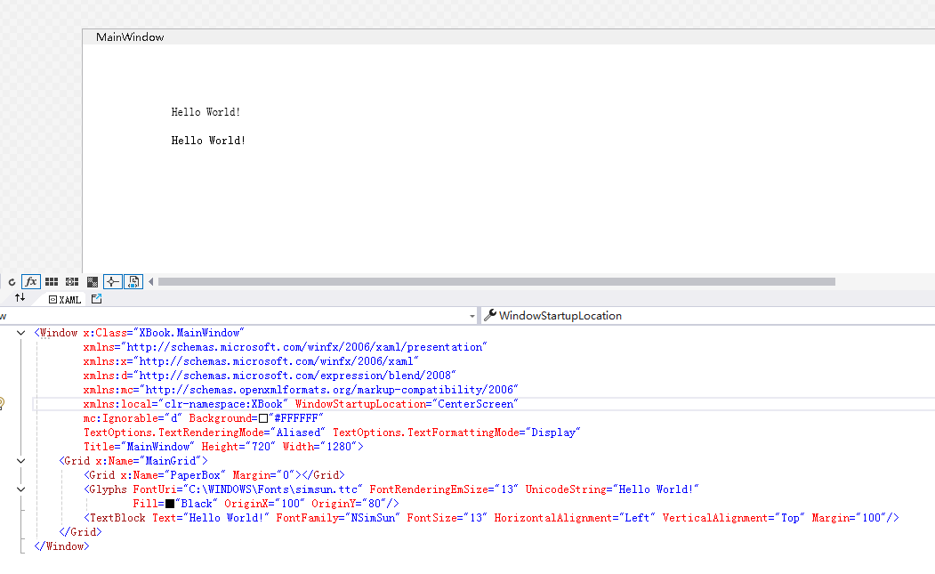Viewport: 935px width, 574px height.
Task: Click the #FFFFFF background color swatch
Action: (x=263, y=418)
